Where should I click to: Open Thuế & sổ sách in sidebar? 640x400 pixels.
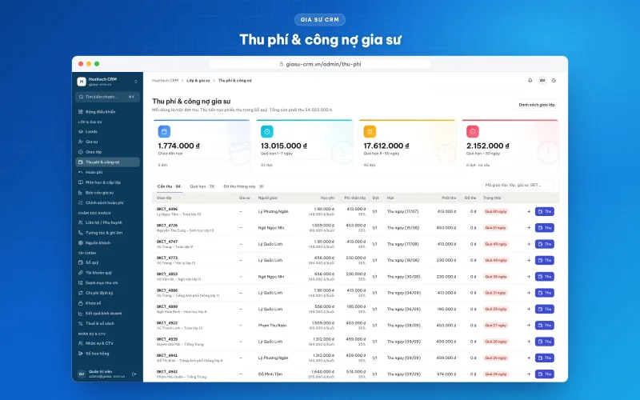(x=108, y=323)
